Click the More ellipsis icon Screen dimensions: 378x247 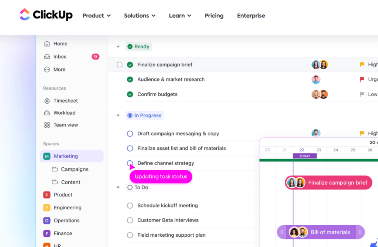(47, 70)
